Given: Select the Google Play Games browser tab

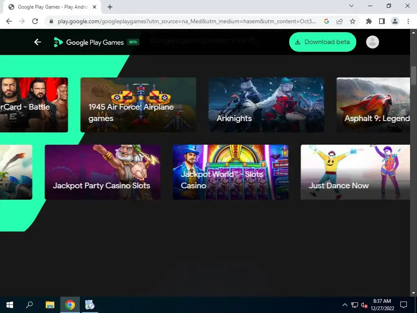Looking at the screenshot, I should click(52, 7).
